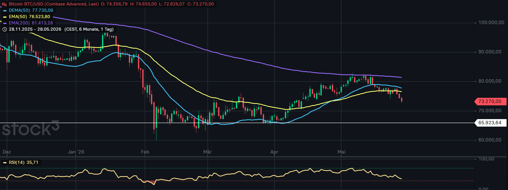Click the RSI(14) 35,71 indicator label
Screen dimensions: 508x190
click(x=24, y=162)
